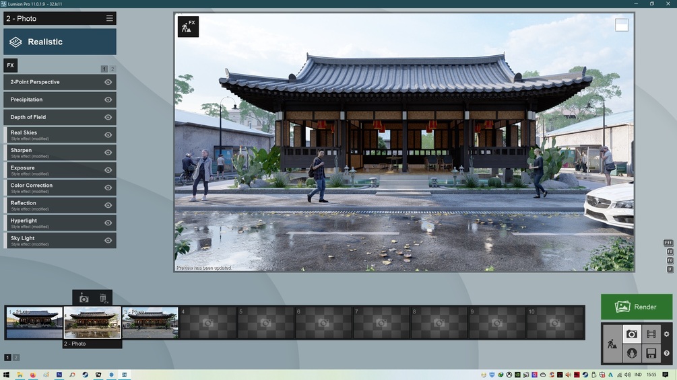677x380 pixels.
Task: Click the Realistic style button
Action: [x=60, y=42]
